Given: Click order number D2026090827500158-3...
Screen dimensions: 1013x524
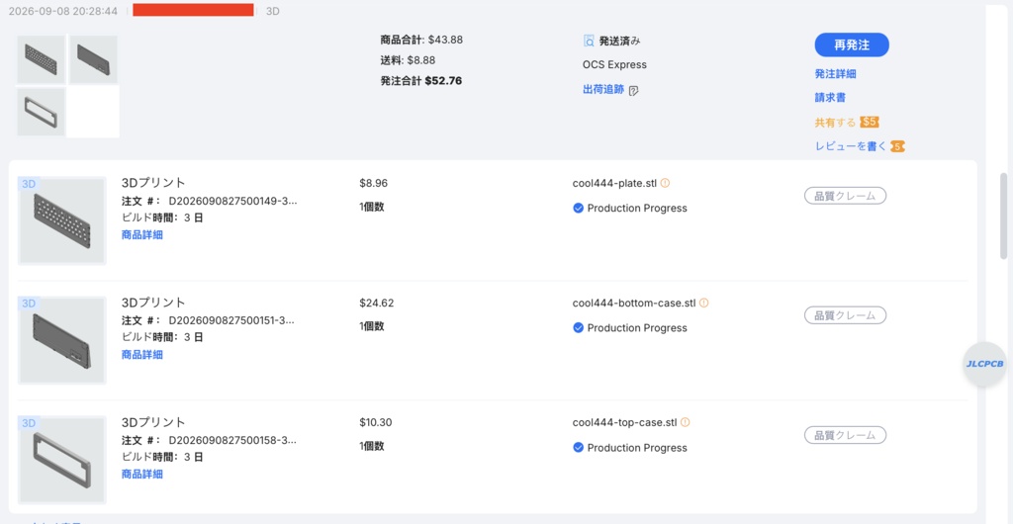Looking at the screenshot, I should tap(232, 440).
